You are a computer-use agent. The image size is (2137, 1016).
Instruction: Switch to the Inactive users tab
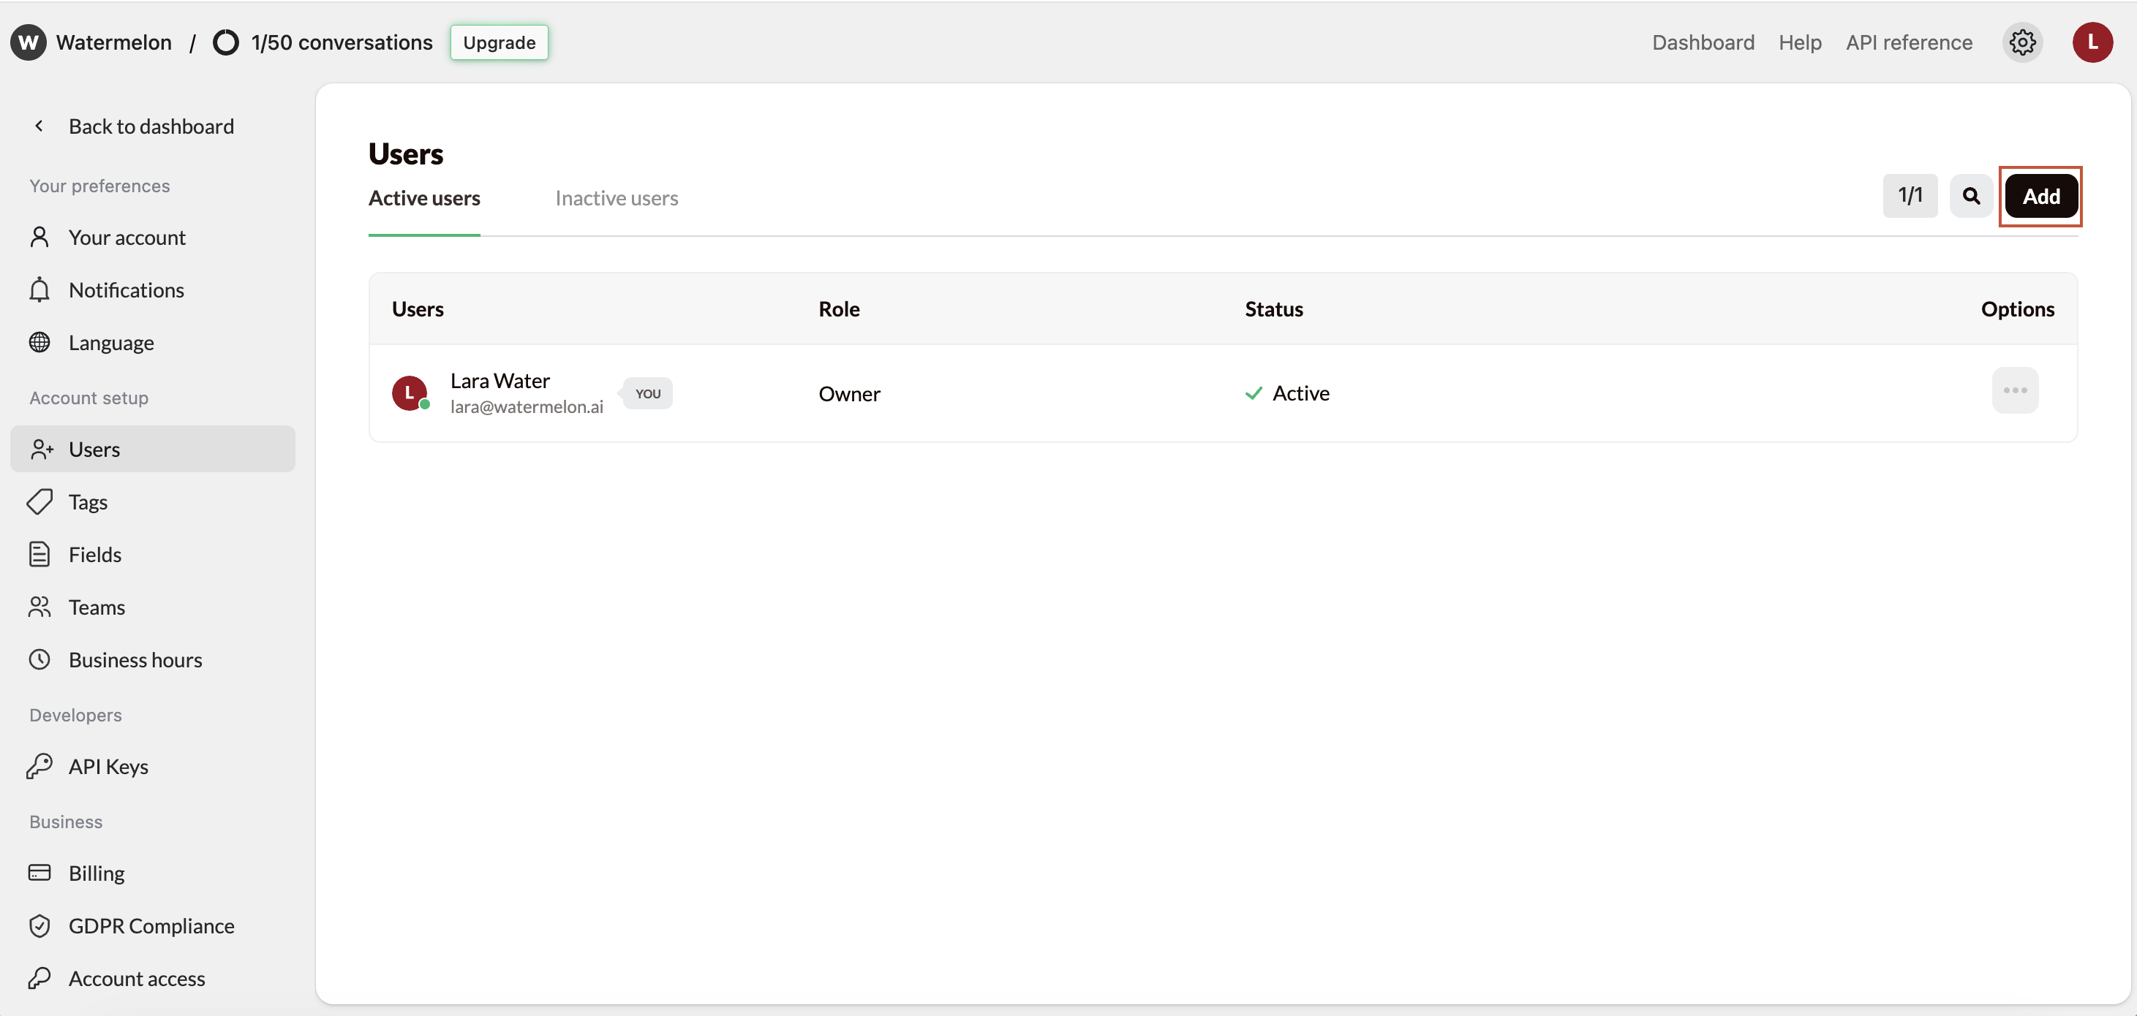tap(617, 198)
